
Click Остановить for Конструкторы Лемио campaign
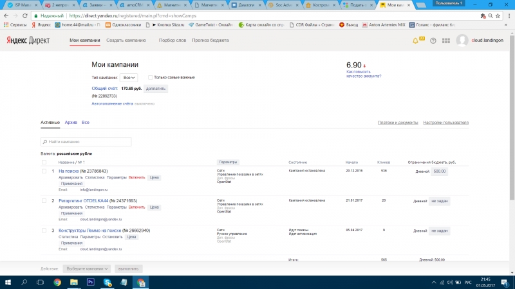[x=112, y=237]
